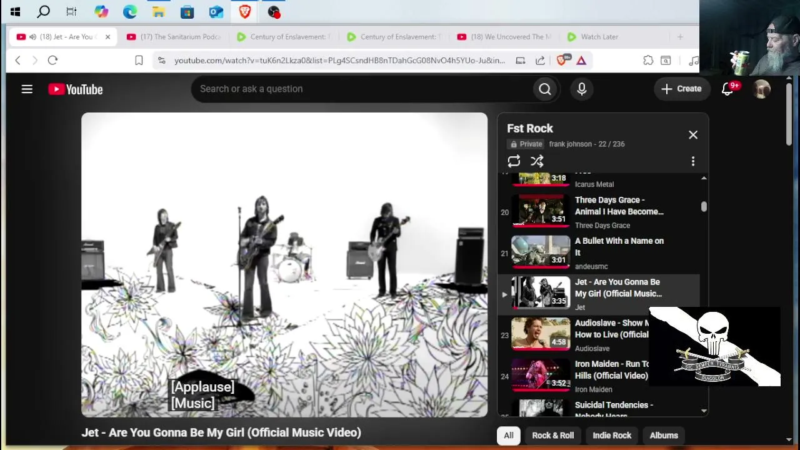800x450 pixels.
Task: Click the Jet music video player
Action: tap(284, 265)
